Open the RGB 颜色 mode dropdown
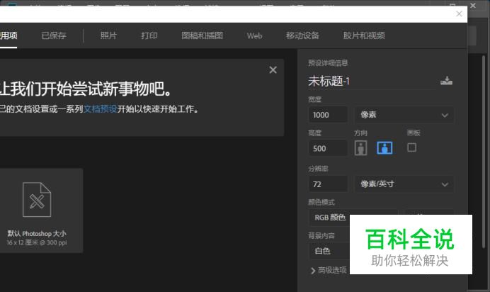 tap(353, 217)
